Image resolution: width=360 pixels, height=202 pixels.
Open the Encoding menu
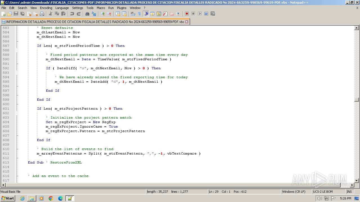pyautogui.click(x=46, y=8)
